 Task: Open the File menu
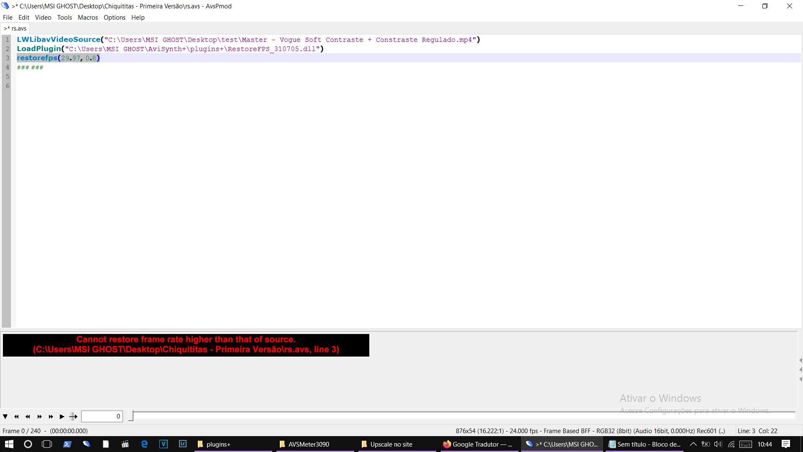[8, 18]
